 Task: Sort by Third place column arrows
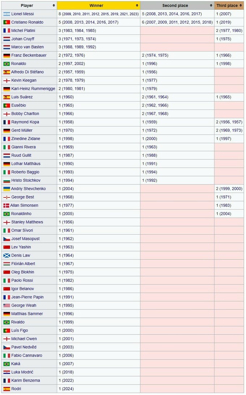click(x=241, y=5)
